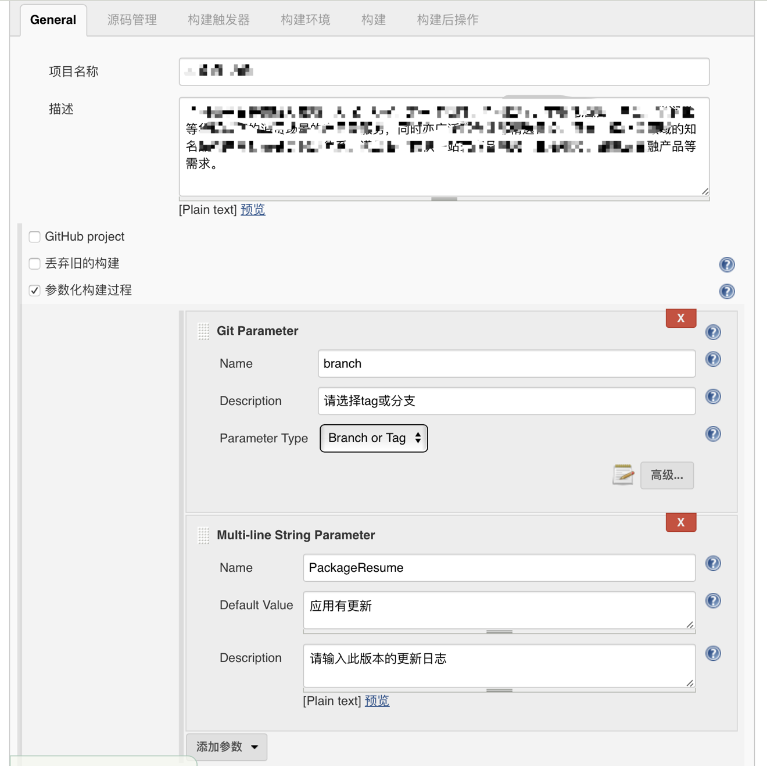Delete the Multi-line String Parameter block
767x766 pixels.
pos(681,522)
